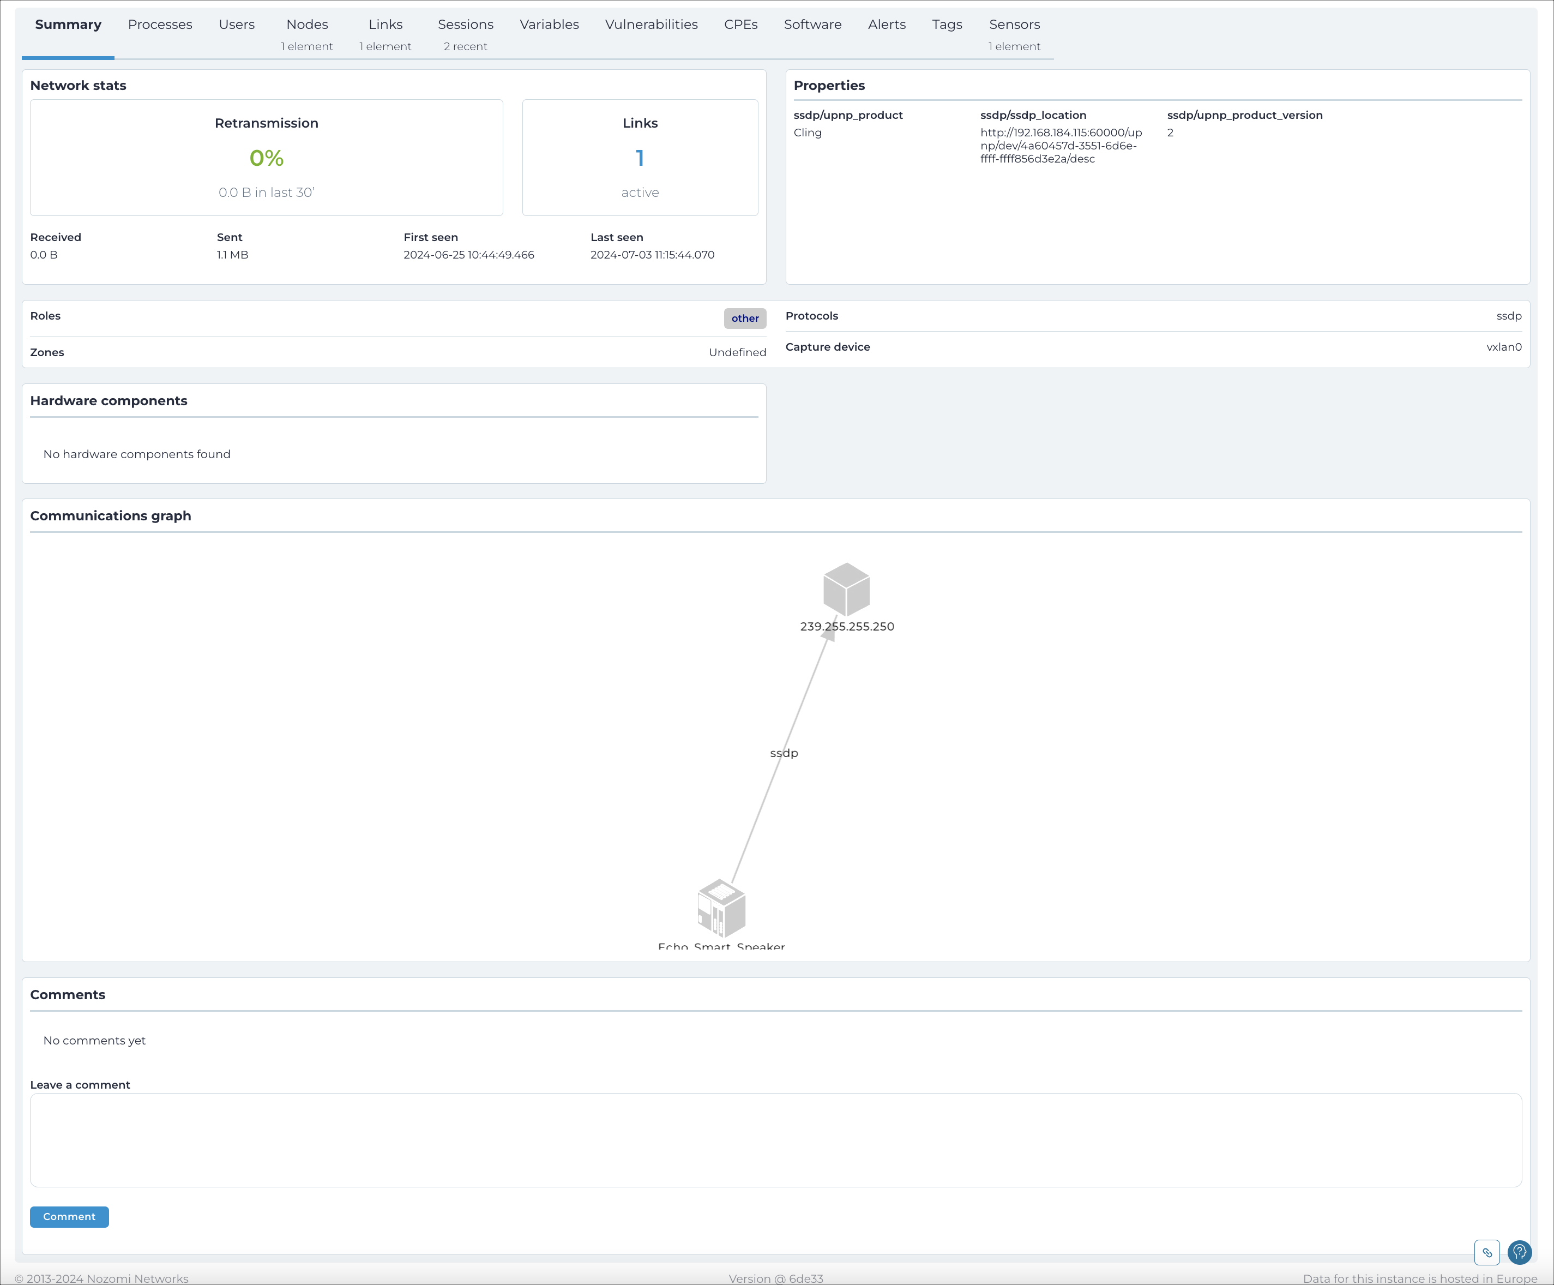
Task: Click the vxlan0 capture device value
Action: [1504, 347]
